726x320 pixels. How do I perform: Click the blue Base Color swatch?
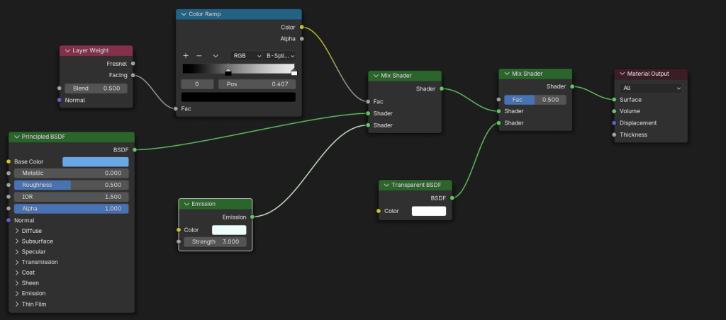(95, 161)
